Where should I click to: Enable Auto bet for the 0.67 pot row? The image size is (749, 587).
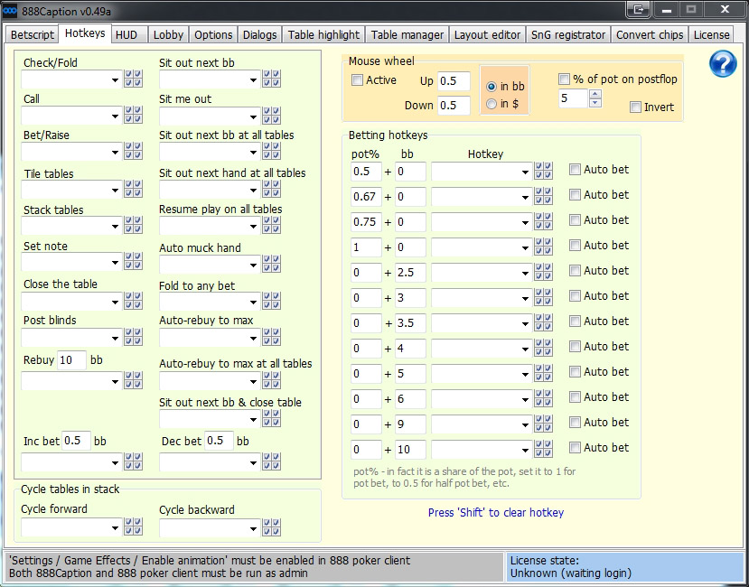pos(576,195)
